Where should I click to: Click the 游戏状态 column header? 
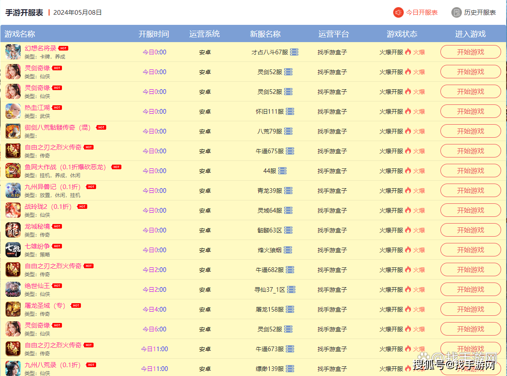point(402,34)
